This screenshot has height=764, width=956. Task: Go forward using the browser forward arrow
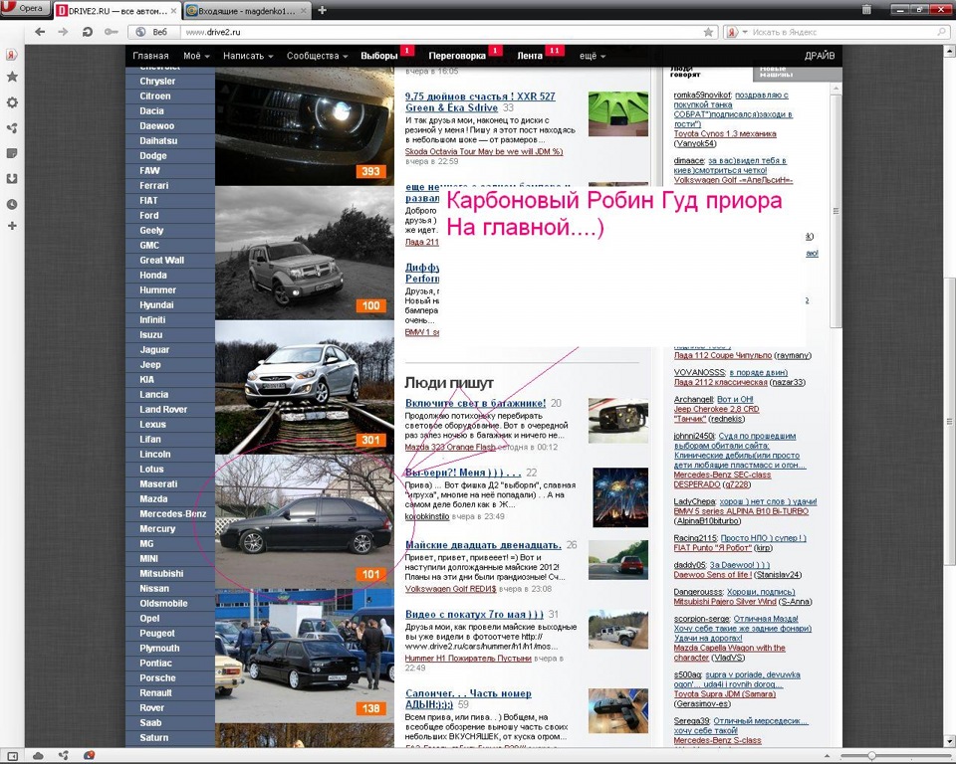tap(63, 32)
